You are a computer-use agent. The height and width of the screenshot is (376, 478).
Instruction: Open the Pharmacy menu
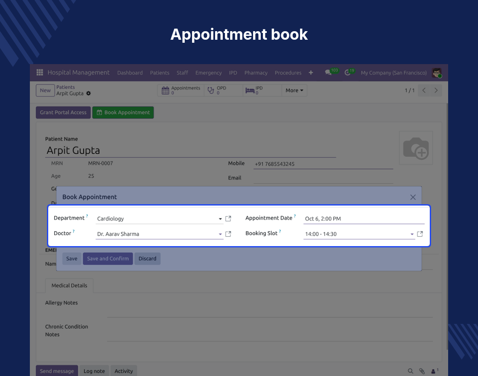pyautogui.click(x=256, y=73)
